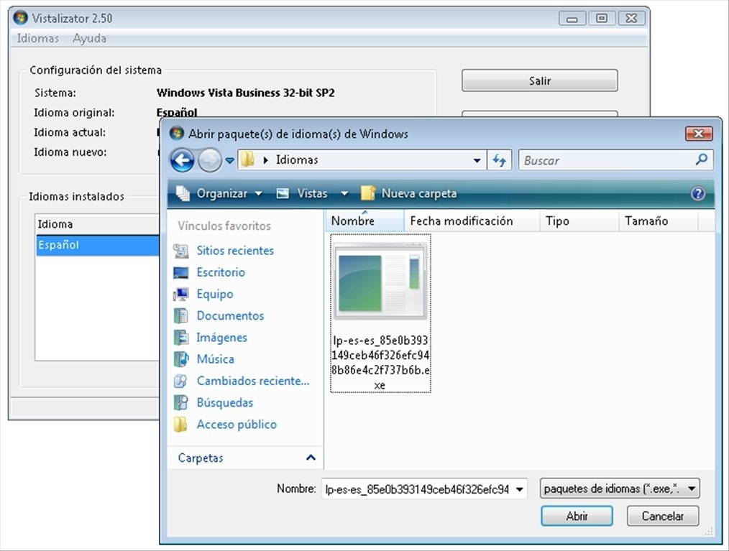Sort by Nombre column header
Image resolution: width=729 pixels, height=551 pixels.
coord(364,221)
